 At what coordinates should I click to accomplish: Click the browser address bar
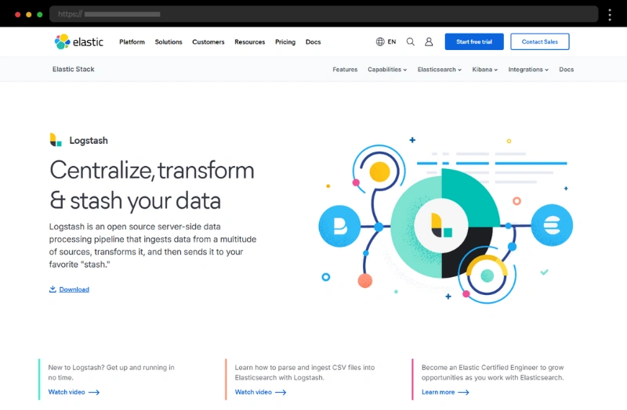(324, 14)
